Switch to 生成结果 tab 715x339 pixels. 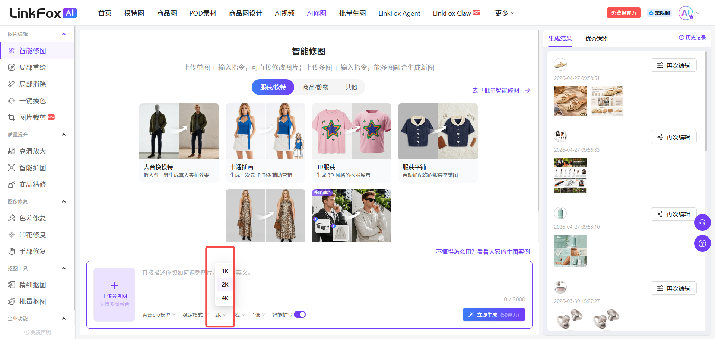pos(560,38)
